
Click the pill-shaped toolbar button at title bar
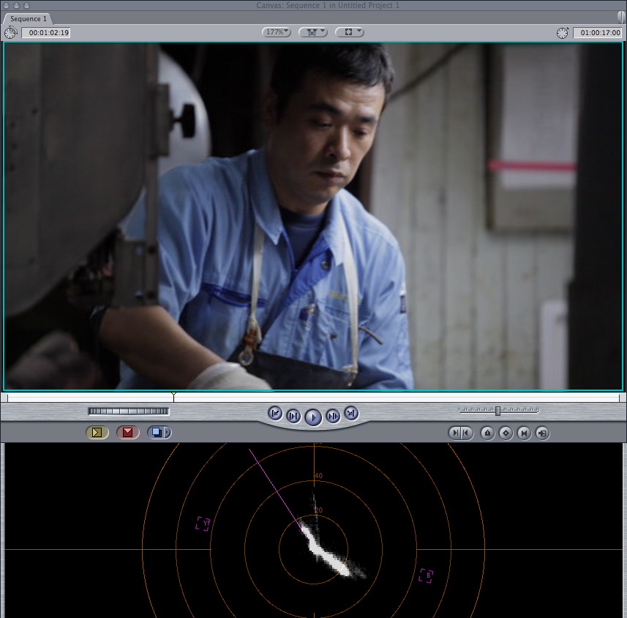620,18
